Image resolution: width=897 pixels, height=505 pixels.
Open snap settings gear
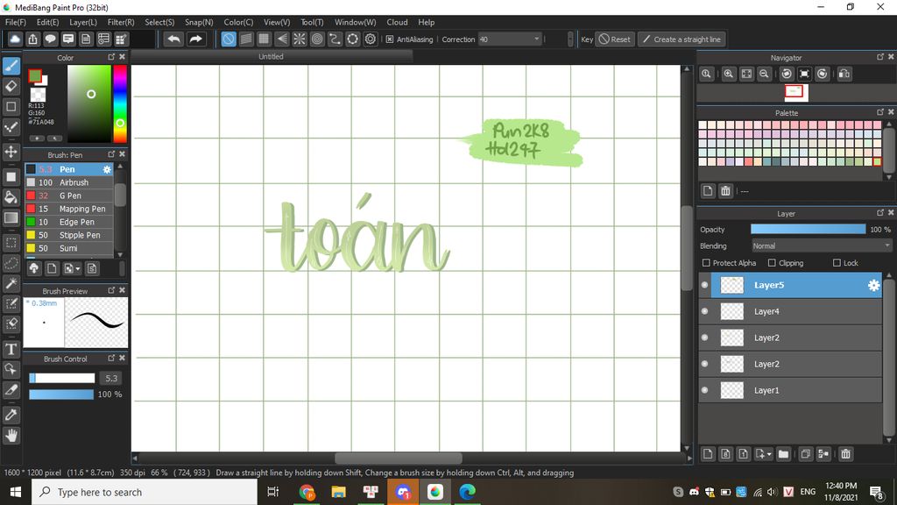[x=371, y=39]
